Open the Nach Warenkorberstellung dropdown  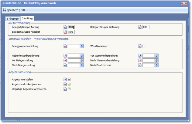tap(156, 60)
